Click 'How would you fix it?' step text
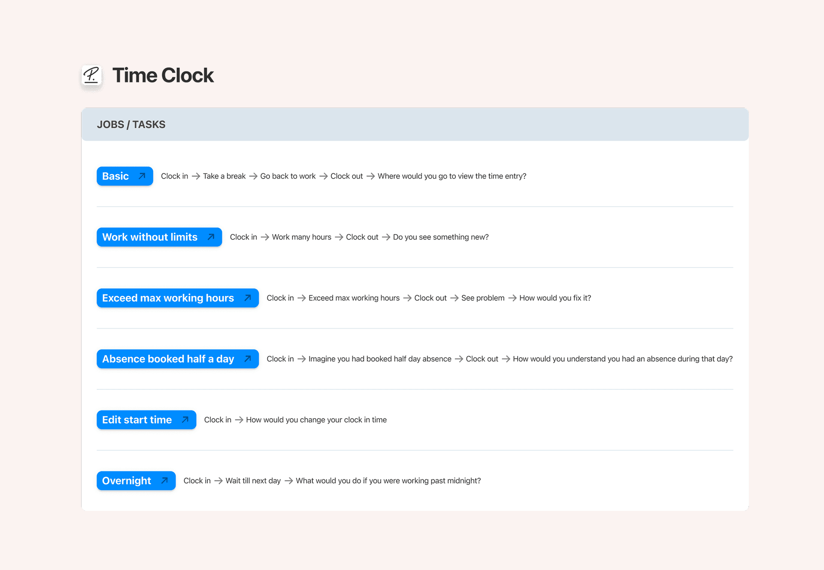This screenshot has width=824, height=570. (555, 298)
